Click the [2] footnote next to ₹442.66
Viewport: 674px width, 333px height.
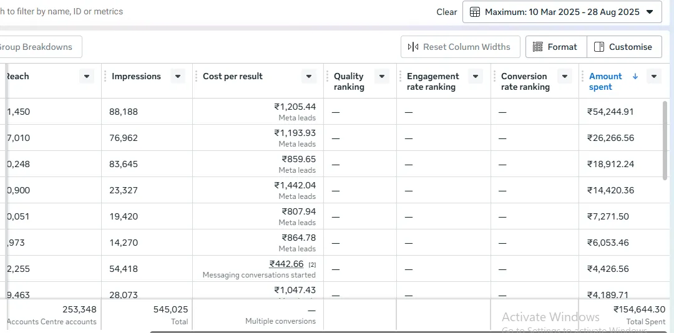(312, 265)
